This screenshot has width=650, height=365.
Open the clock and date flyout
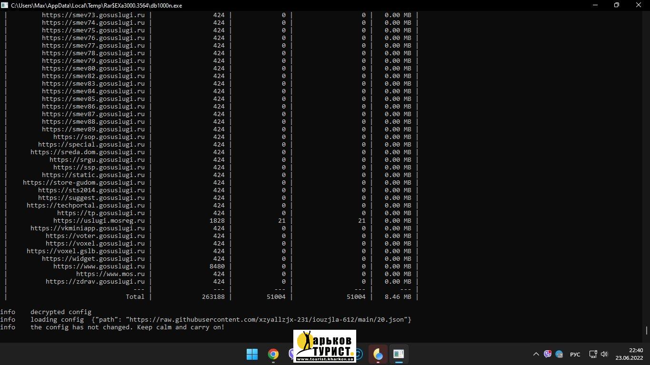point(629,354)
